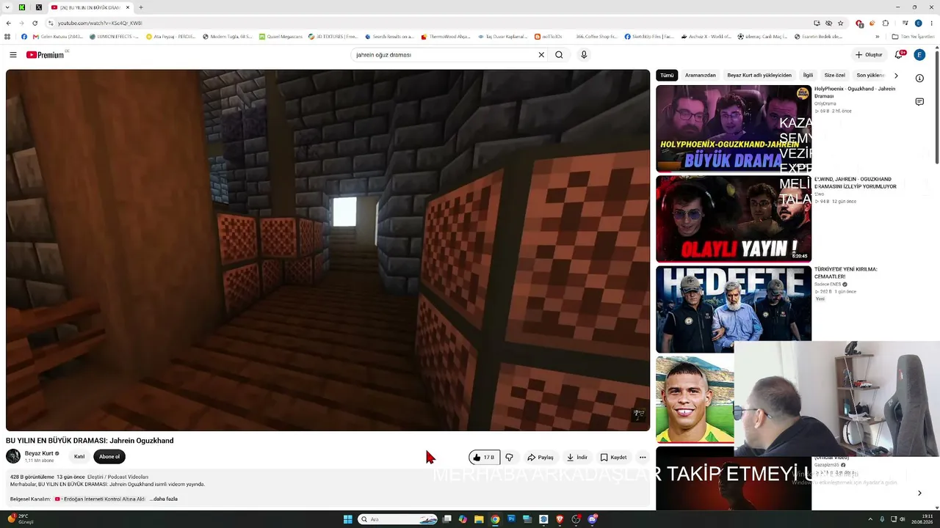This screenshot has height=528, width=940.
Task: Select the 'Tümü' filter chip
Action: pos(667,76)
